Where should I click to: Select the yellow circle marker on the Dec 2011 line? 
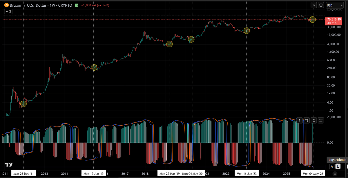pyautogui.click(x=23, y=104)
